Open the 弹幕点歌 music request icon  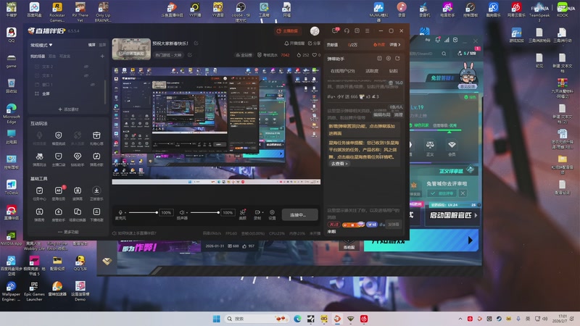point(96,159)
